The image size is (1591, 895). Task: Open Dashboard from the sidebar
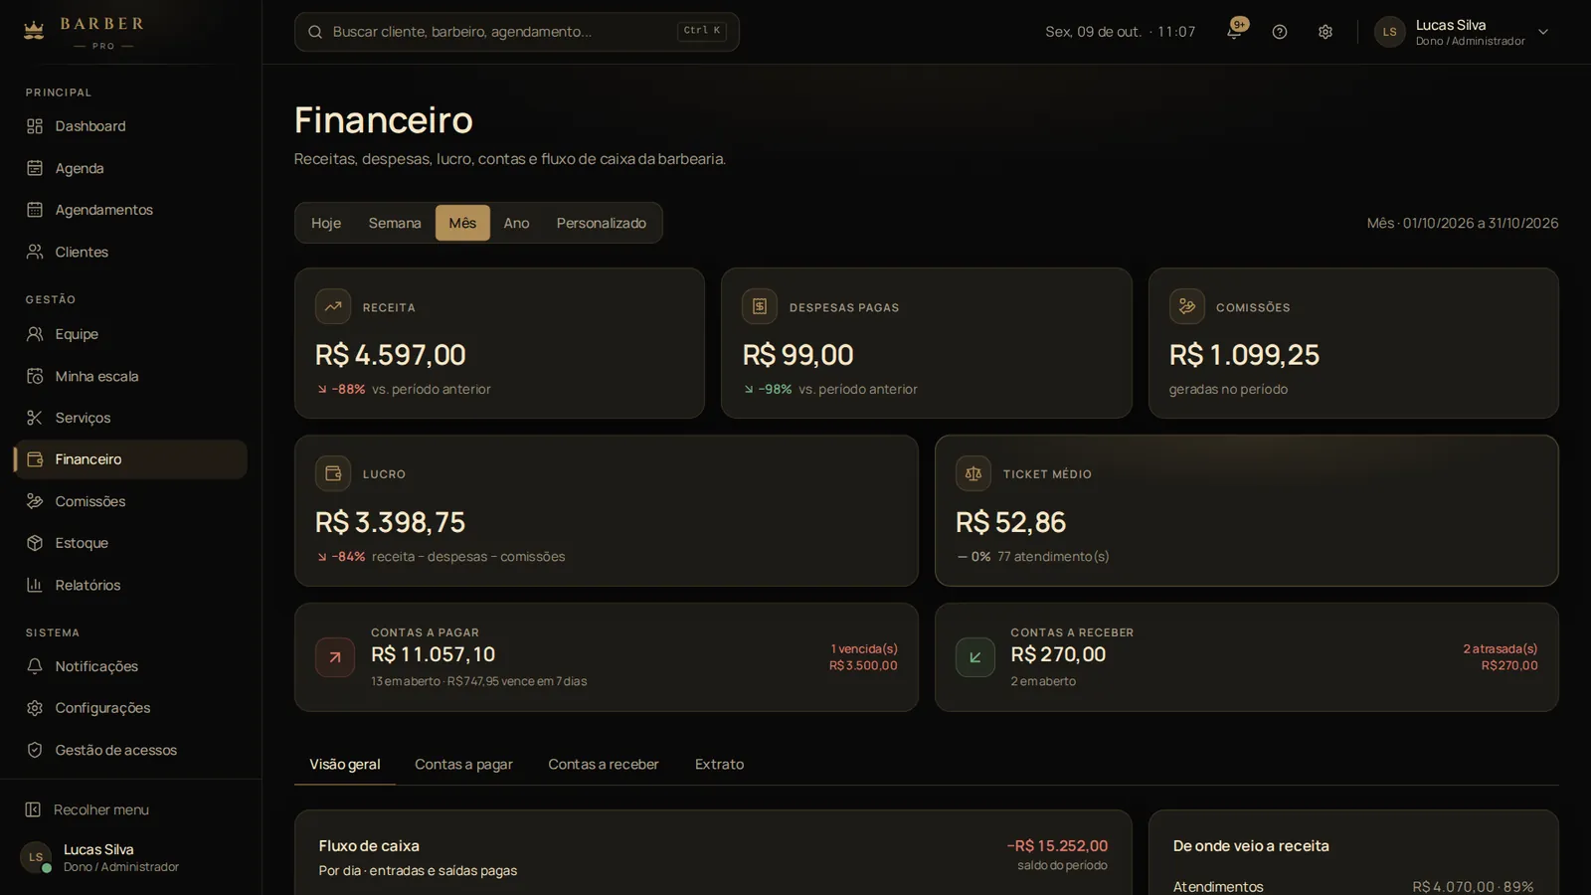coord(130,126)
